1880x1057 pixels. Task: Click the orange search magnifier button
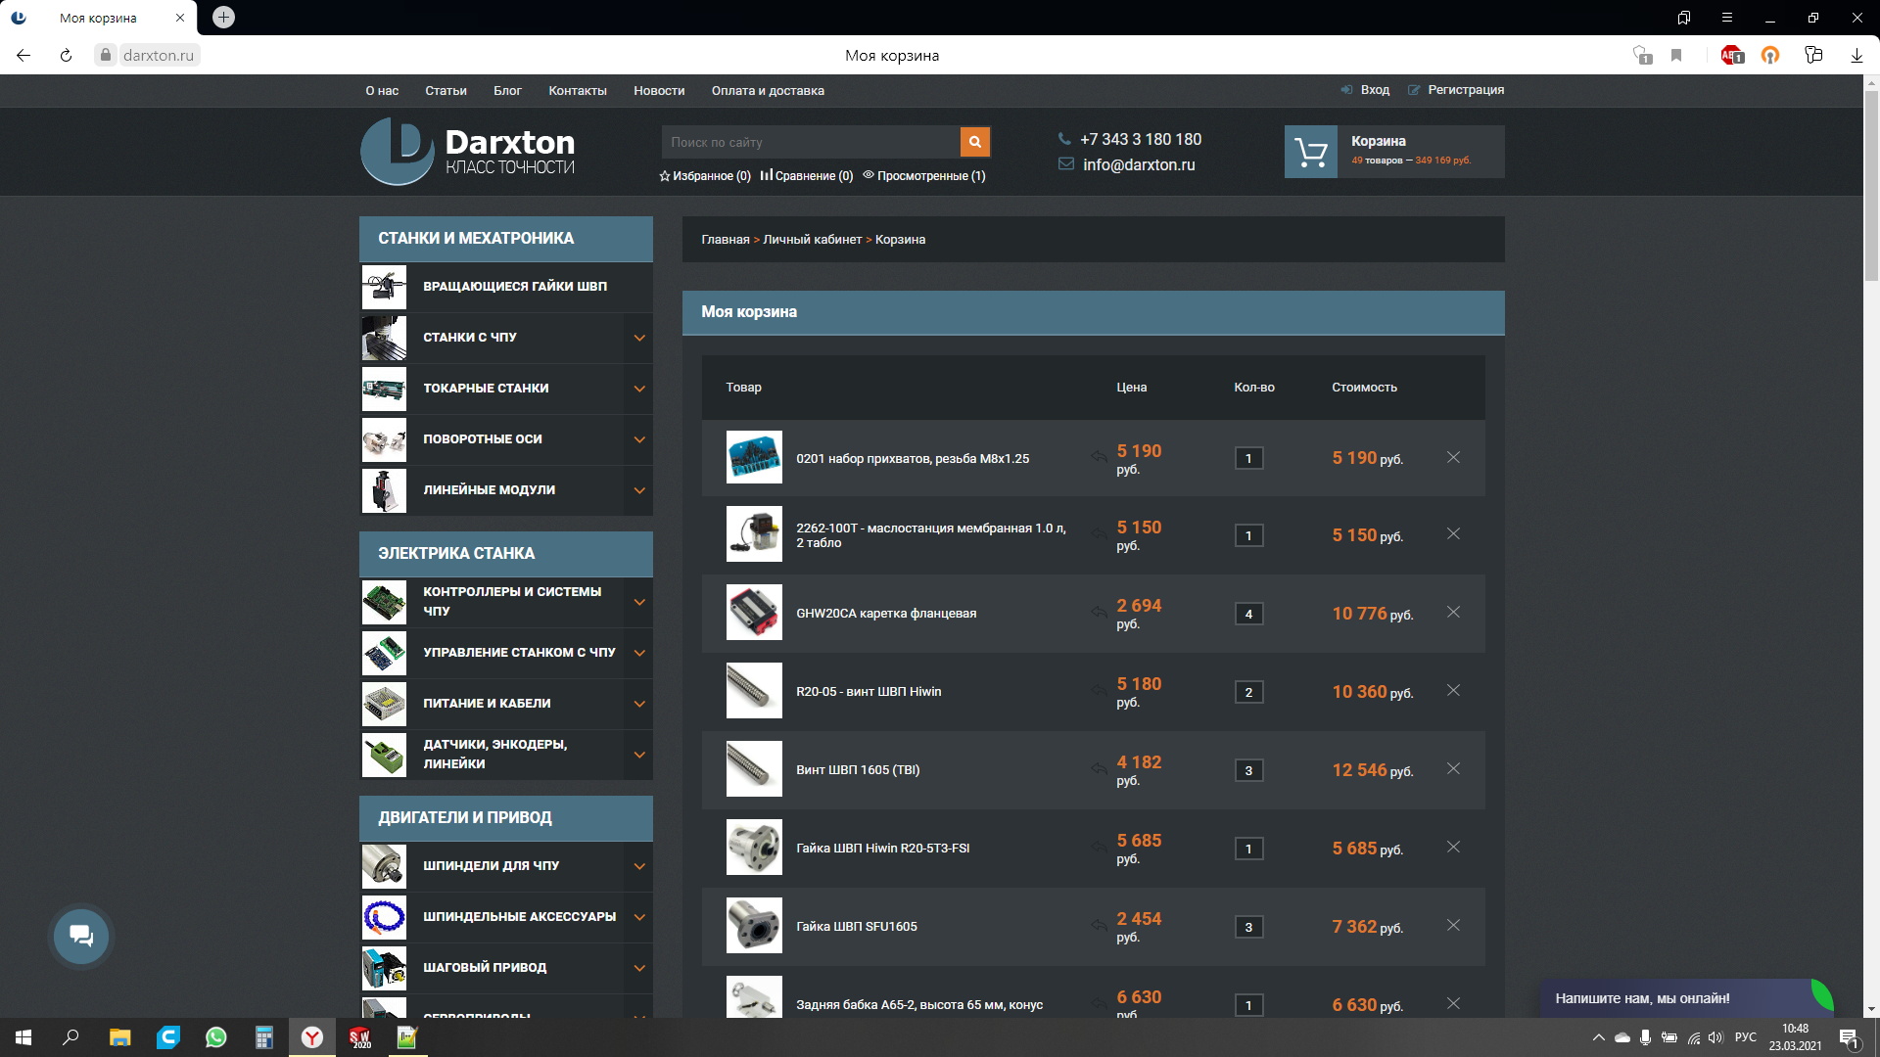[x=974, y=142]
